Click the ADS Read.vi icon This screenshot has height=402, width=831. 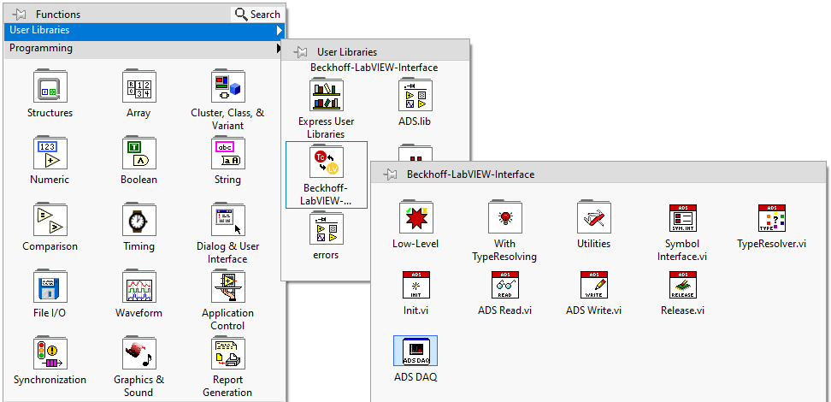[x=504, y=286]
